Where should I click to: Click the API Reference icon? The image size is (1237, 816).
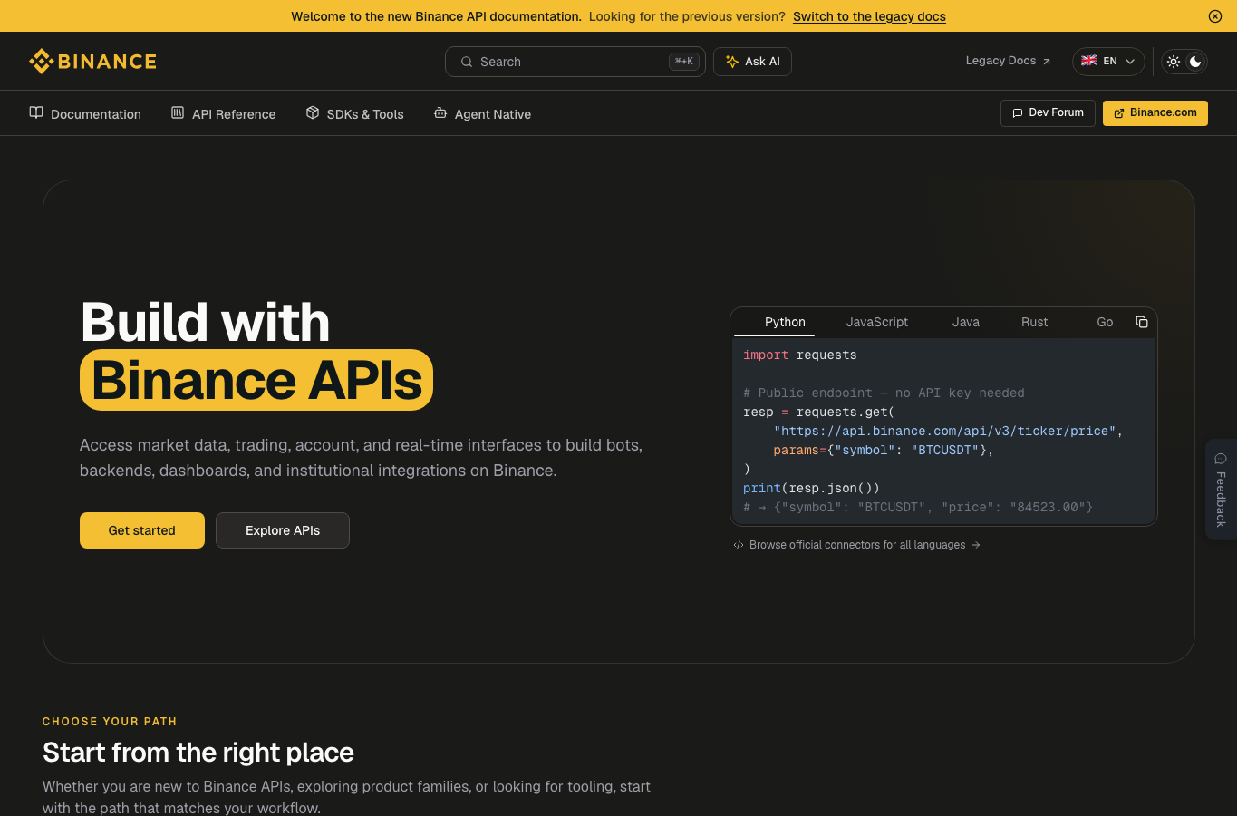click(x=178, y=112)
